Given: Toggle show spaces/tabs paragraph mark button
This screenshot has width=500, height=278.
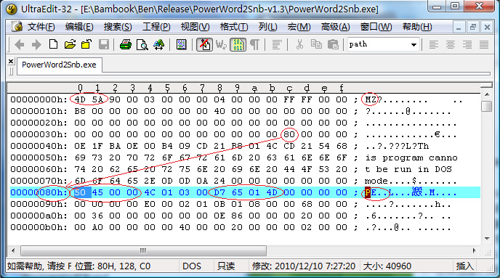Looking at the screenshot, I should [x=254, y=44].
